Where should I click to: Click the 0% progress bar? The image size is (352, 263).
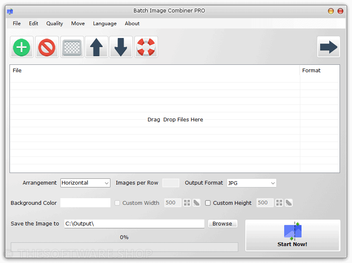[x=125, y=247]
